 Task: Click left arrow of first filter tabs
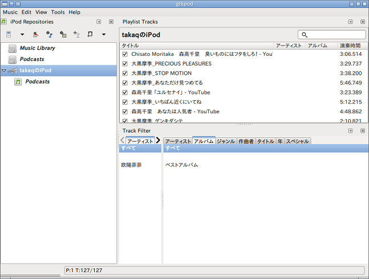[122, 141]
